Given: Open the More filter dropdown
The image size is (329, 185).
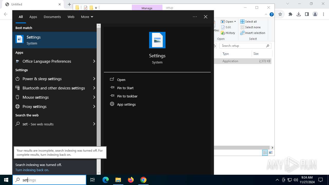Looking at the screenshot, I should [87, 17].
